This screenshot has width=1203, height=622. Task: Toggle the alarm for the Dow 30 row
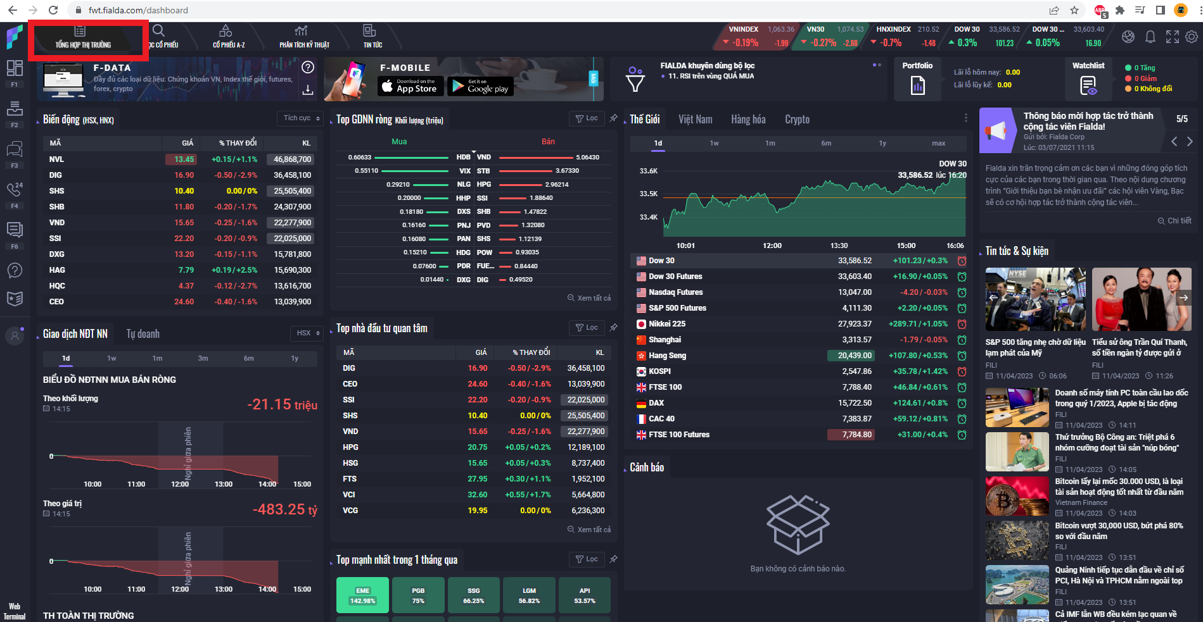(962, 261)
